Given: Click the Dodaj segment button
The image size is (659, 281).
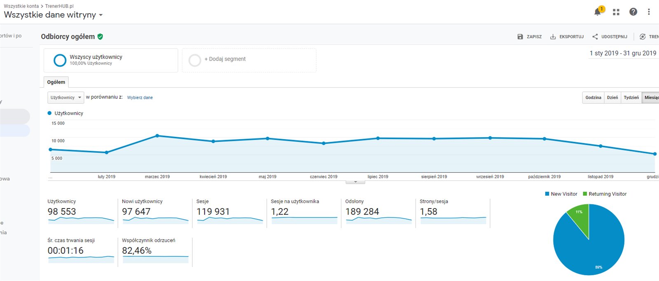Looking at the screenshot, I should pos(225,59).
